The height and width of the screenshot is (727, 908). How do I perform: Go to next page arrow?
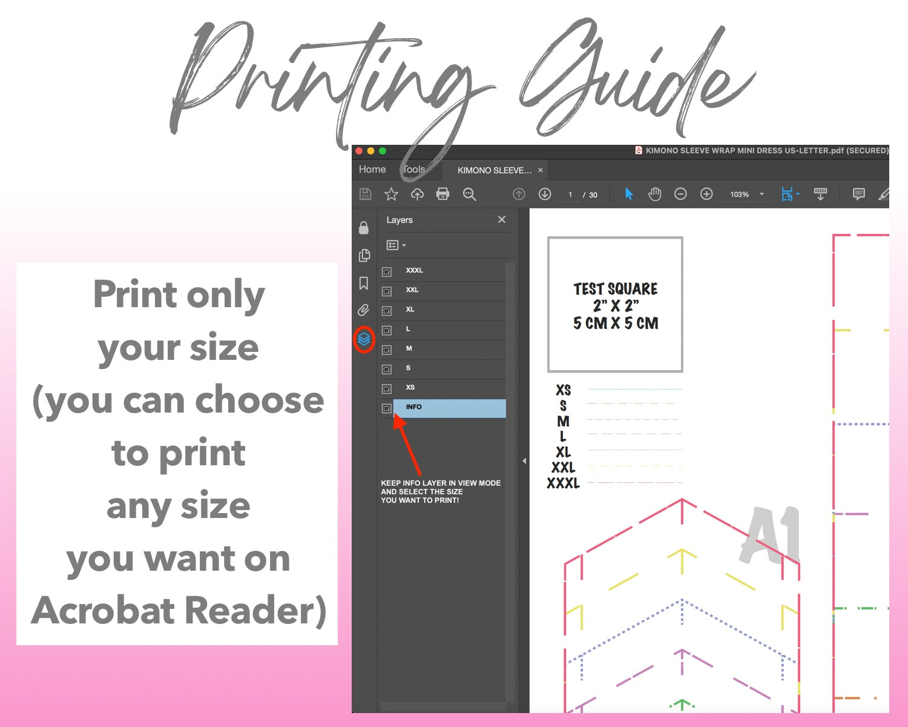pos(545,194)
